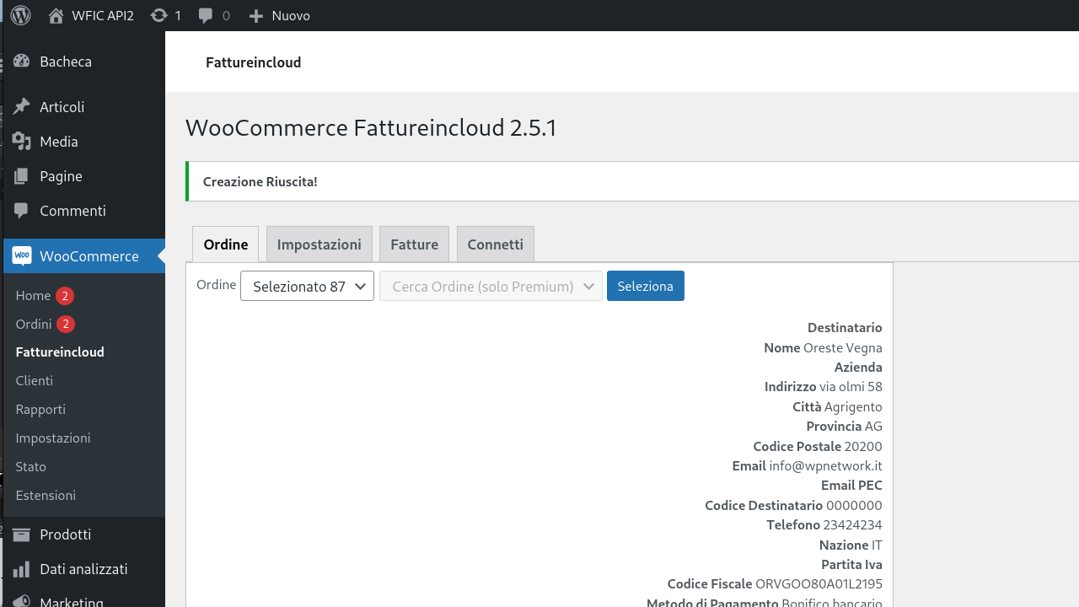Screen dimensions: 1079x607
Task: Open Clienti submenu item
Action: [x=34, y=381]
